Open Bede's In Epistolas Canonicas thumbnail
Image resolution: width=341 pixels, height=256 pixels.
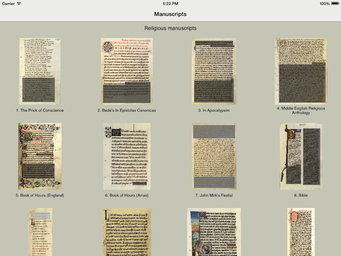pyautogui.click(x=127, y=71)
